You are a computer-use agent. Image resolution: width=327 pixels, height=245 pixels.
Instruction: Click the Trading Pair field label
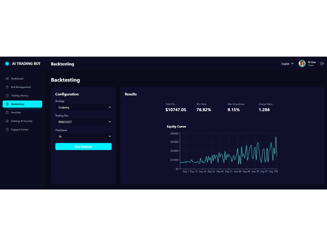tap(62, 116)
